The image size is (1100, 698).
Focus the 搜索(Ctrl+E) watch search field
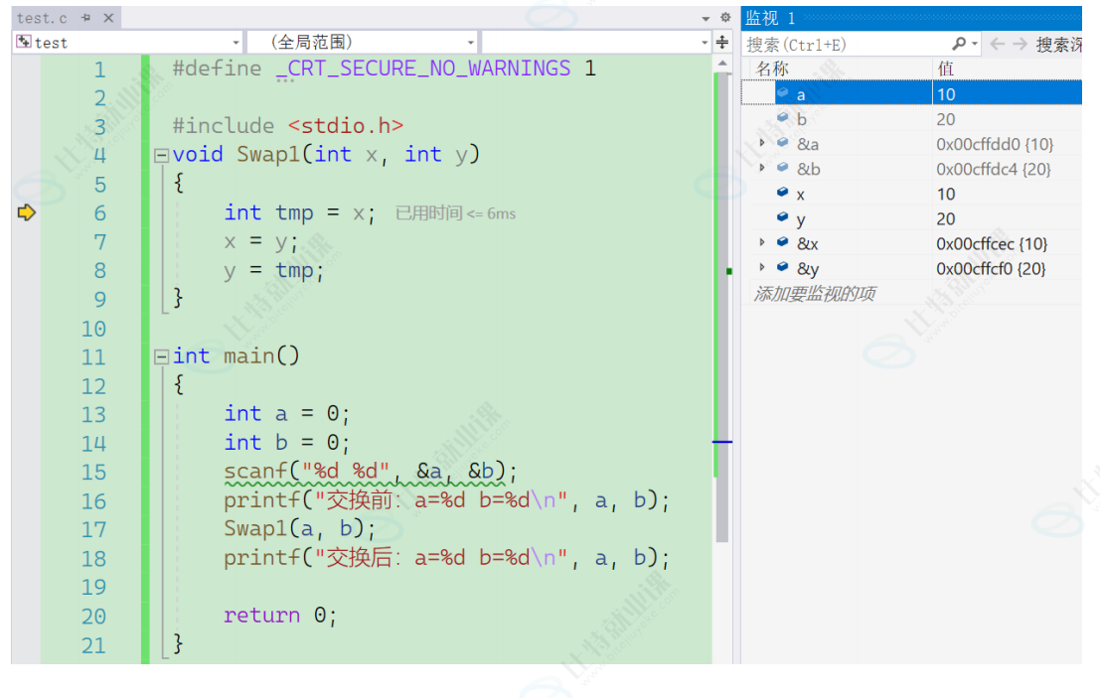(846, 44)
